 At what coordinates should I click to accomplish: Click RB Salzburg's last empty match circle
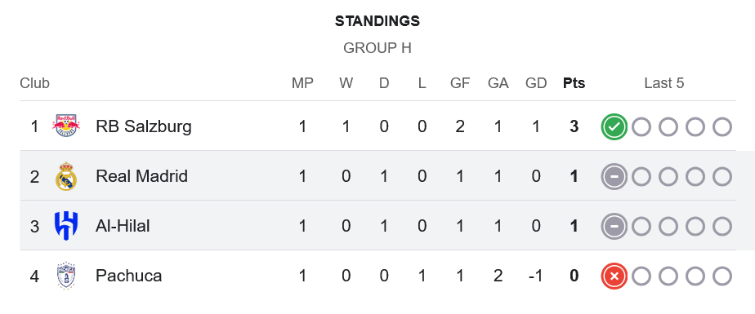pos(722,127)
